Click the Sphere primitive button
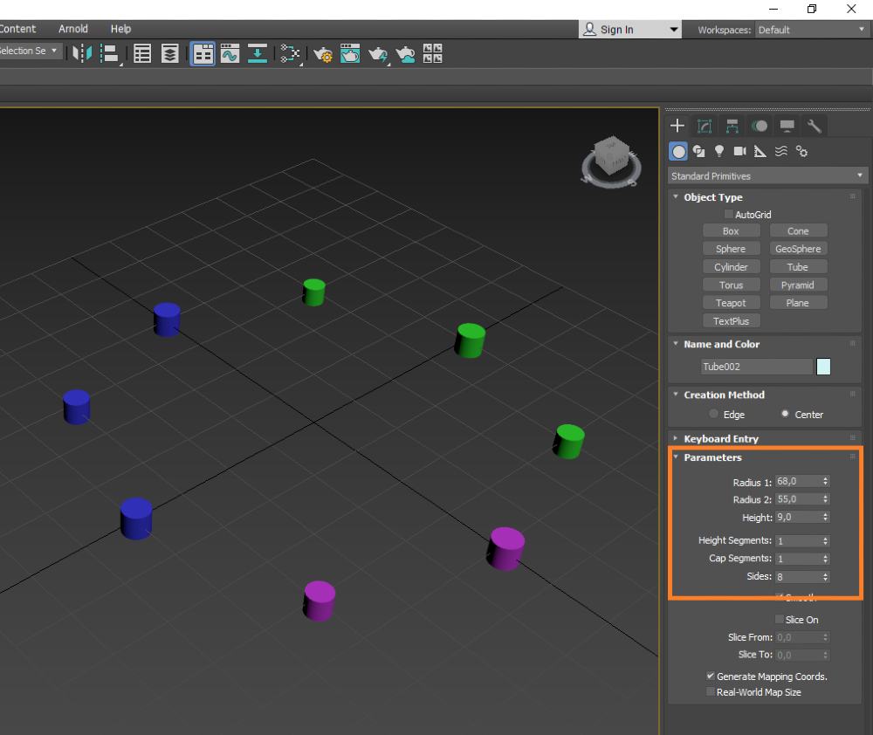873x735 pixels. pyautogui.click(x=731, y=249)
